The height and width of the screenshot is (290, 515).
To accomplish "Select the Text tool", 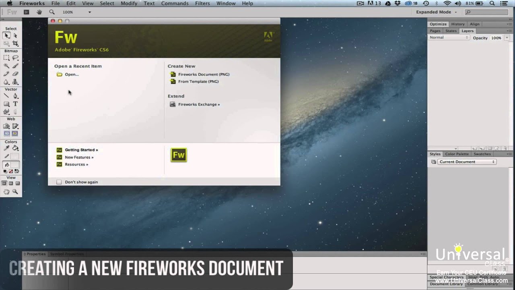I will pyautogui.click(x=15, y=104).
